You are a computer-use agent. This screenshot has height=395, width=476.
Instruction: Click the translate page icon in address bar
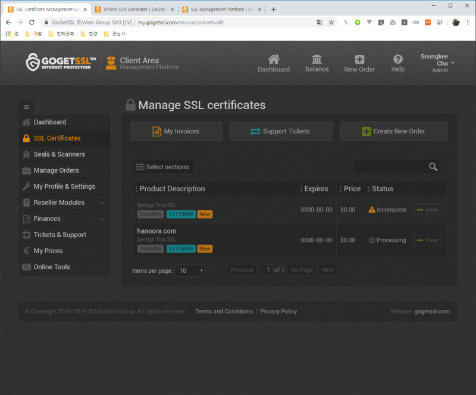coord(320,22)
